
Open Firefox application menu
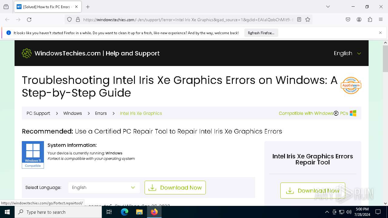coord(381,19)
